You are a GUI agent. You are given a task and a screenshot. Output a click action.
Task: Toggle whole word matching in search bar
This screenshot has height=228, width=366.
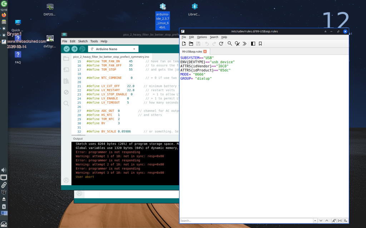[x=340, y=221]
